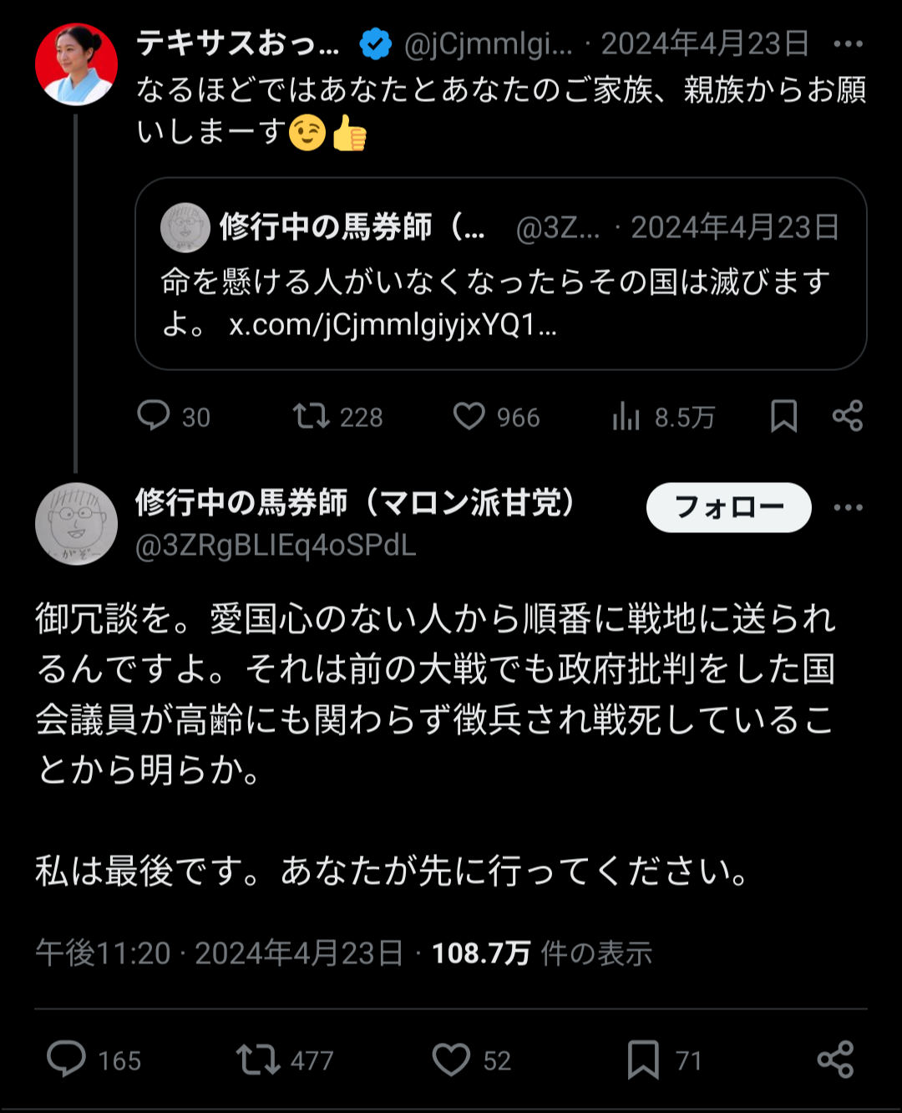Like the parent tweet with 966 likes
Screen dimensions: 902x1113
[469, 415]
